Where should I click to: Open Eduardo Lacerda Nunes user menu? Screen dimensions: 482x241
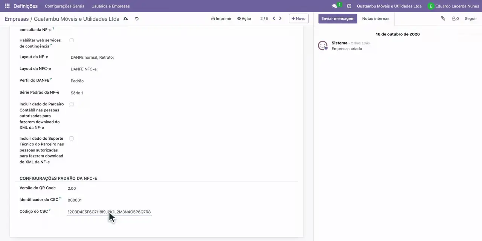(x=453, y=6)
